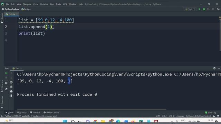This screenshot has width=221, height=124.
Task: Open the Structure tool window stripe
Action: (2, 86)
